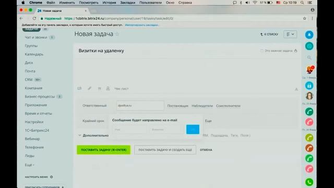
Task: Open the chat avatar with red badge
Action: coord(309,69)
